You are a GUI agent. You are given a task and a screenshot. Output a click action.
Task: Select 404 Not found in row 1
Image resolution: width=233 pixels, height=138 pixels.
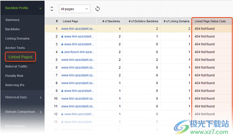pos(204,29)
